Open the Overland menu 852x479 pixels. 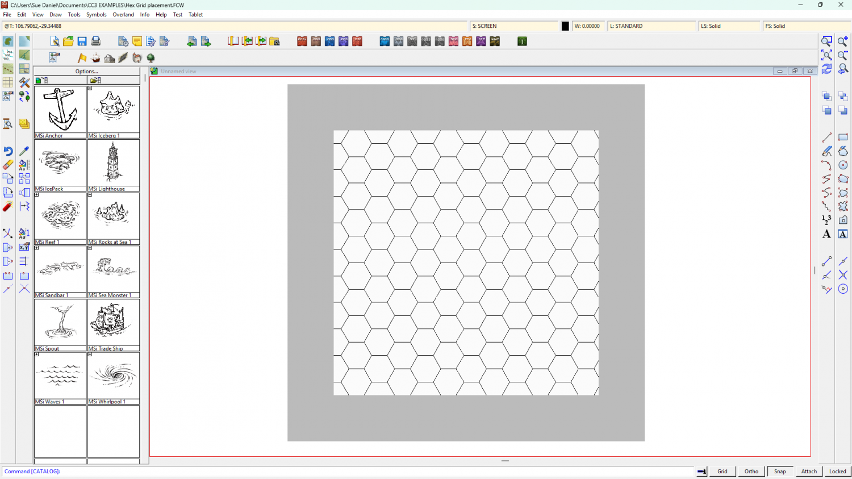pos(123,15)
